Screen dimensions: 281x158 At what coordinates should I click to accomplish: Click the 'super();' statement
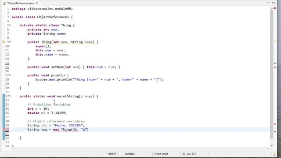43,46
